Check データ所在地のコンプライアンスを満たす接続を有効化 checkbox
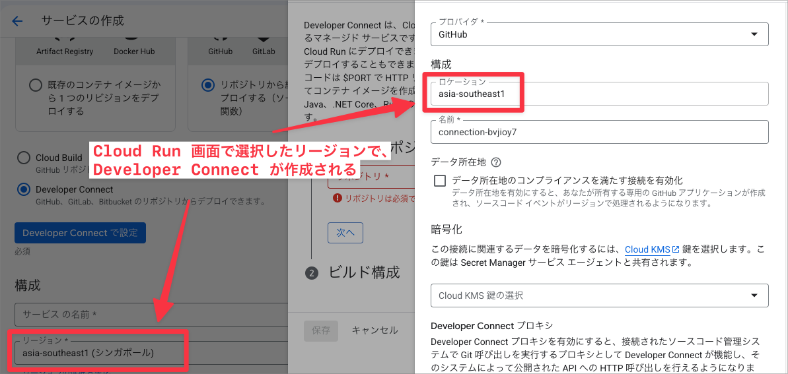This screenshot has height=374, width=788. (440, 181)
